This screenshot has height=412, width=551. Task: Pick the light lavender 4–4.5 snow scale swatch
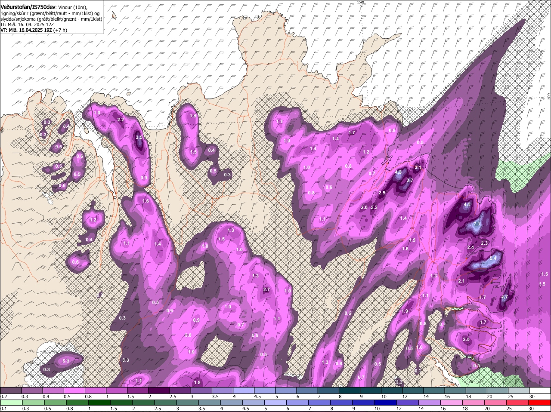pos(244,390)
